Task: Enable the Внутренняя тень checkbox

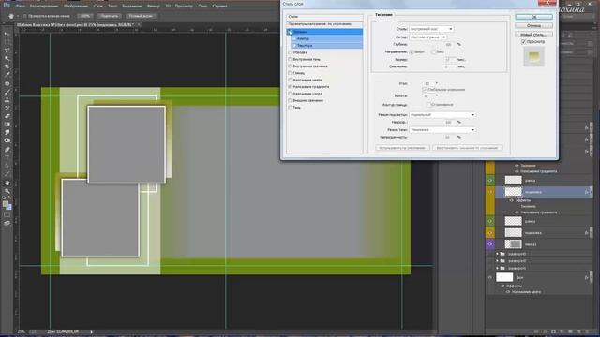Action: 290,59
